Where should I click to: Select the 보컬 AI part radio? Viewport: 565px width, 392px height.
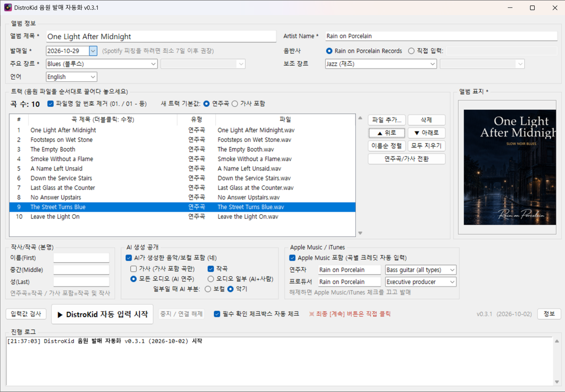(x=208, y=289)
